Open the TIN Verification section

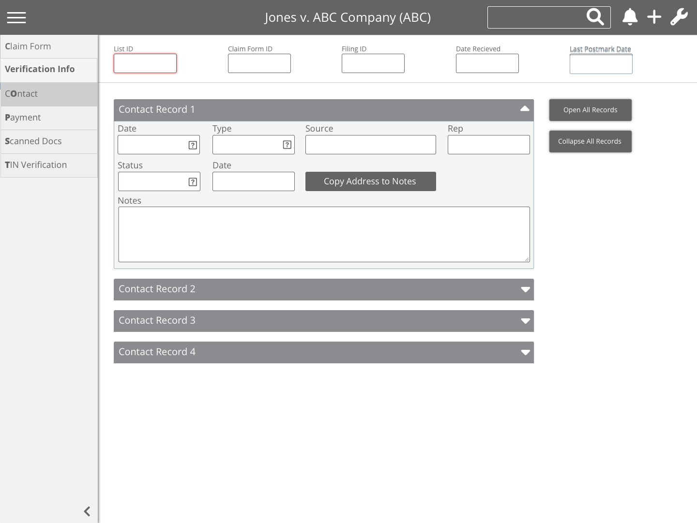[35, 165]
